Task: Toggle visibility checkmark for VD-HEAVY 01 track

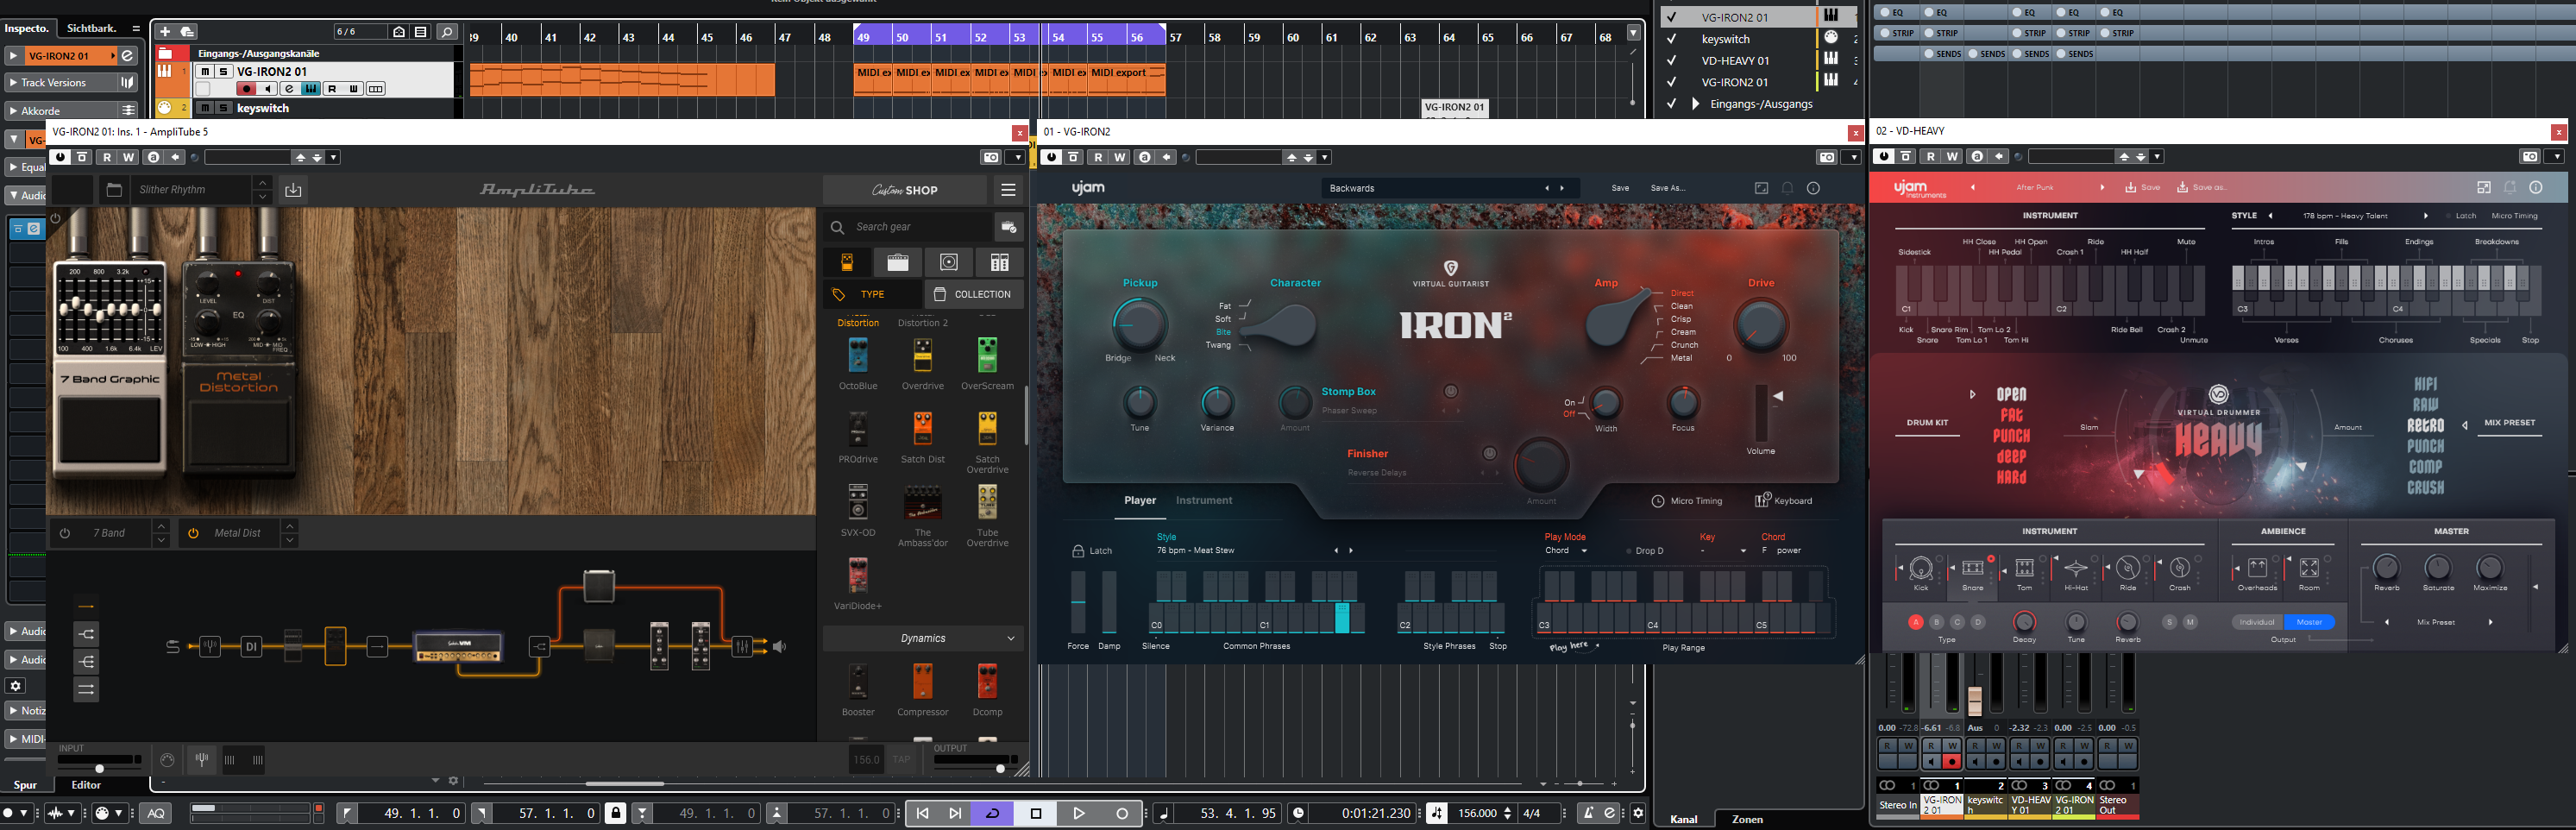Action: click(x=1671, y=61)
